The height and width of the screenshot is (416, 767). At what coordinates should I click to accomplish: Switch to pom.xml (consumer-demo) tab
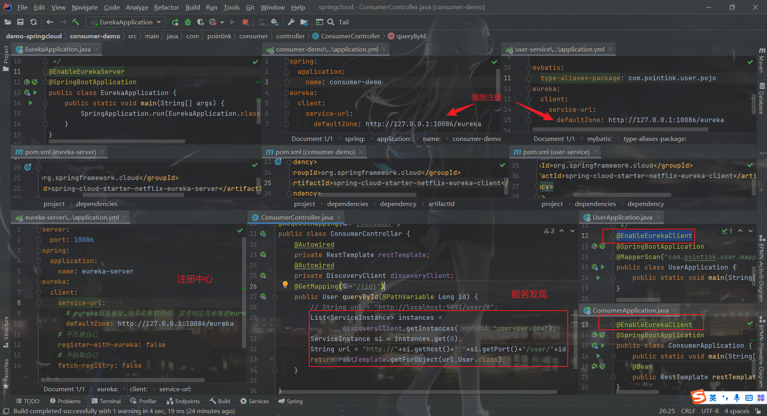click(315, 152)
